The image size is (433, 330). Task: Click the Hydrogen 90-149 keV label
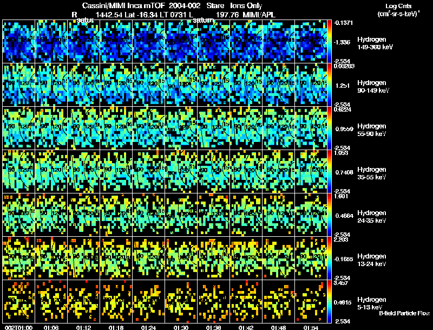coord(373,87)
